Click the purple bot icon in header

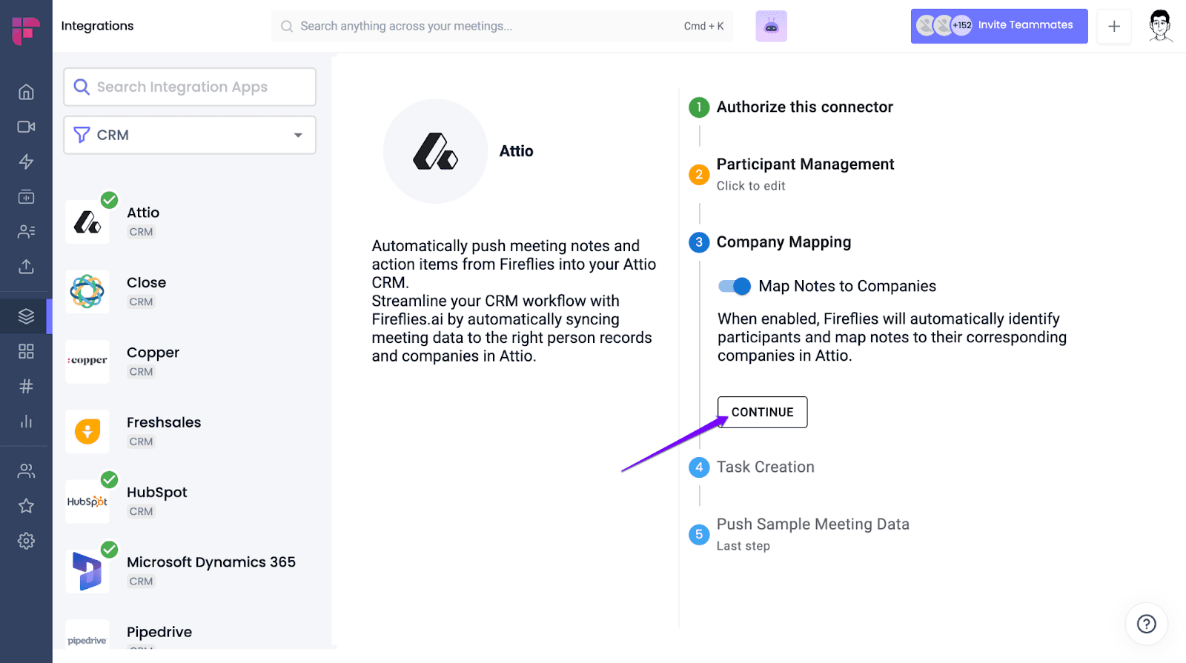[x=771, y=27]
